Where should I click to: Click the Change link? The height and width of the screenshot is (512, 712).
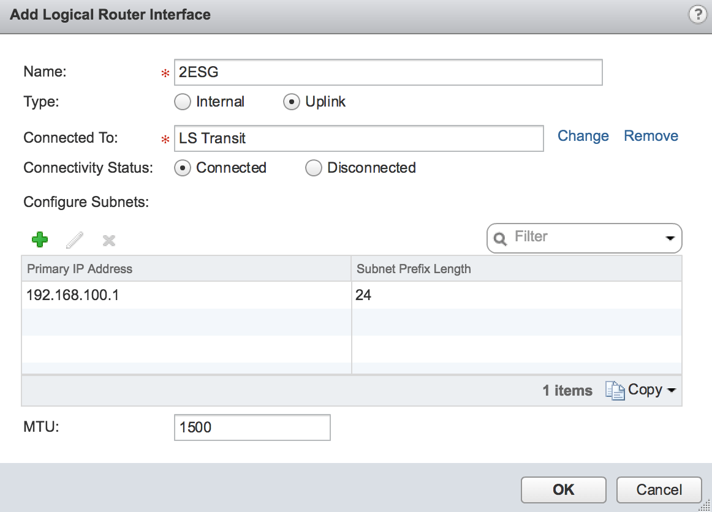click(583, 136)
